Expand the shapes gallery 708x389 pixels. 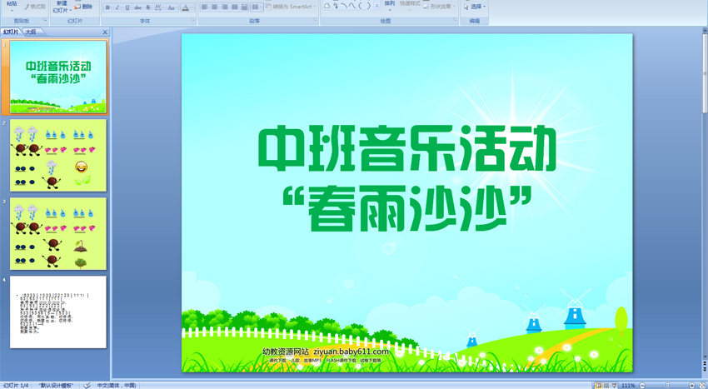click(x=376, y=6)
